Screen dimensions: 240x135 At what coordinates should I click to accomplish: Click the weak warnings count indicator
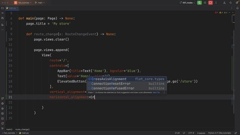coord(226,12)
